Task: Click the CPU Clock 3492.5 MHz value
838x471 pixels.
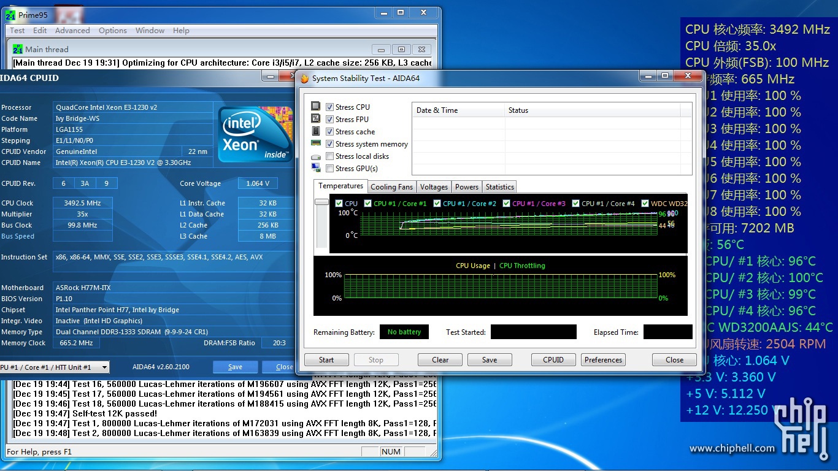Action: 82,203
